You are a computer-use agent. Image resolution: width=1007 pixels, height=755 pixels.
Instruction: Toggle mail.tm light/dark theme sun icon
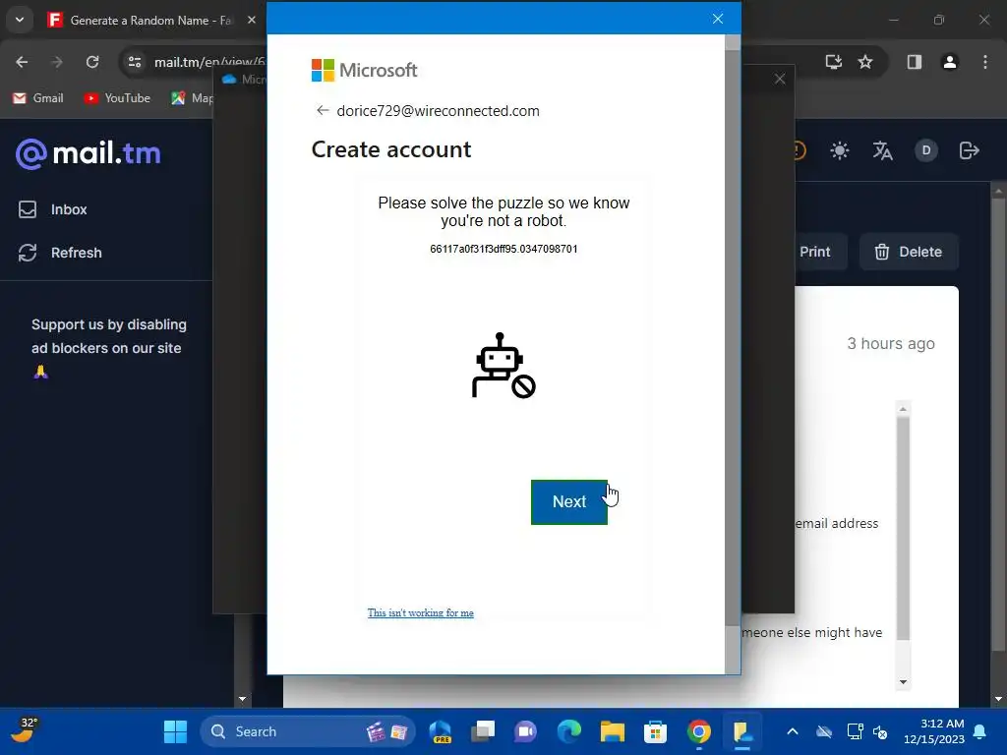840,150
